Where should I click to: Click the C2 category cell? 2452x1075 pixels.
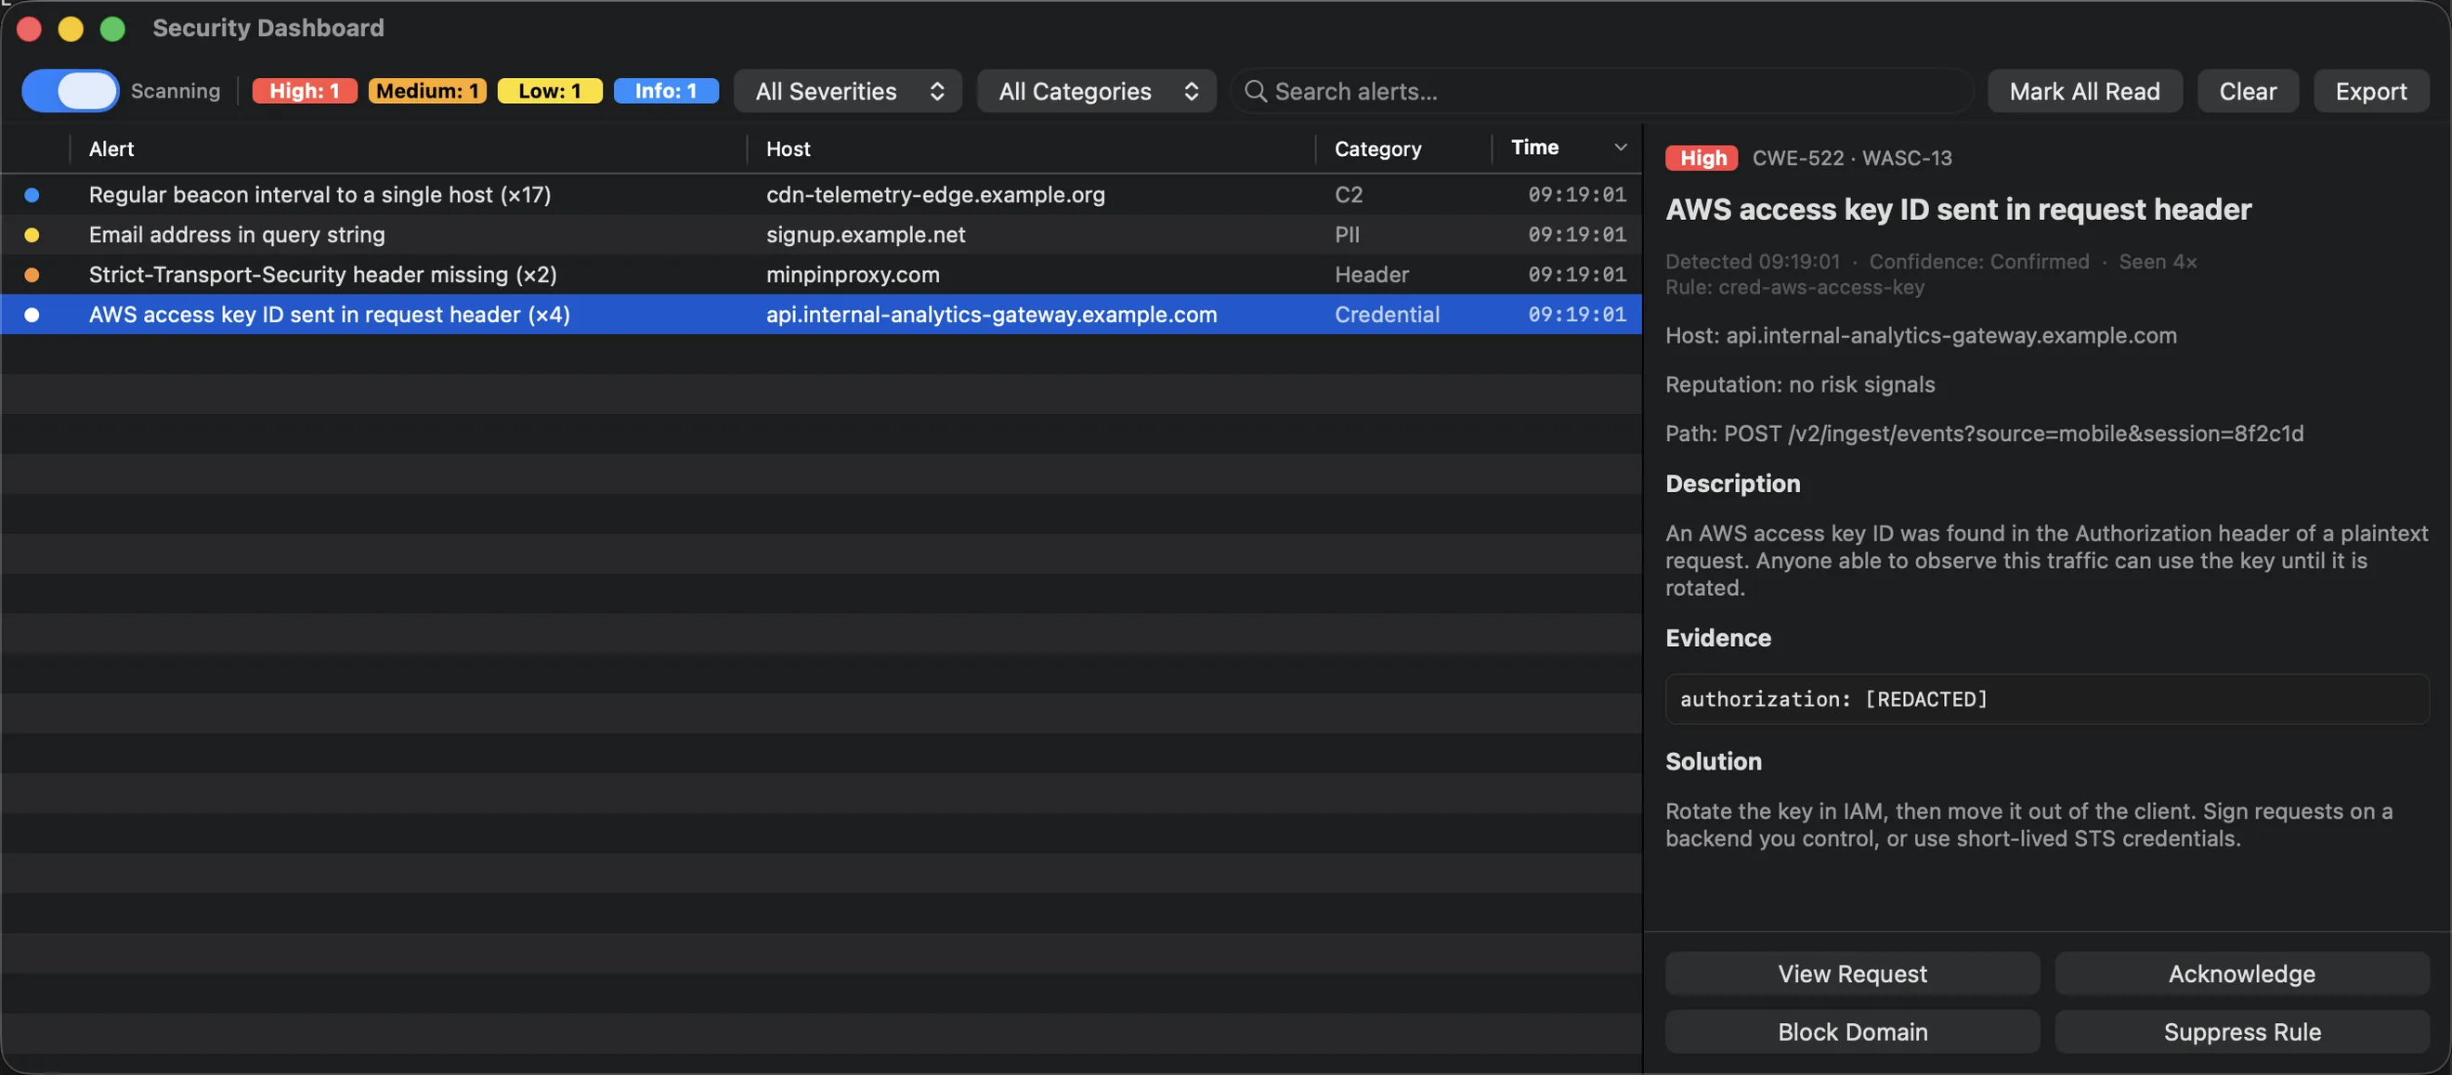pyautogui.click(x=1348, y=195)
